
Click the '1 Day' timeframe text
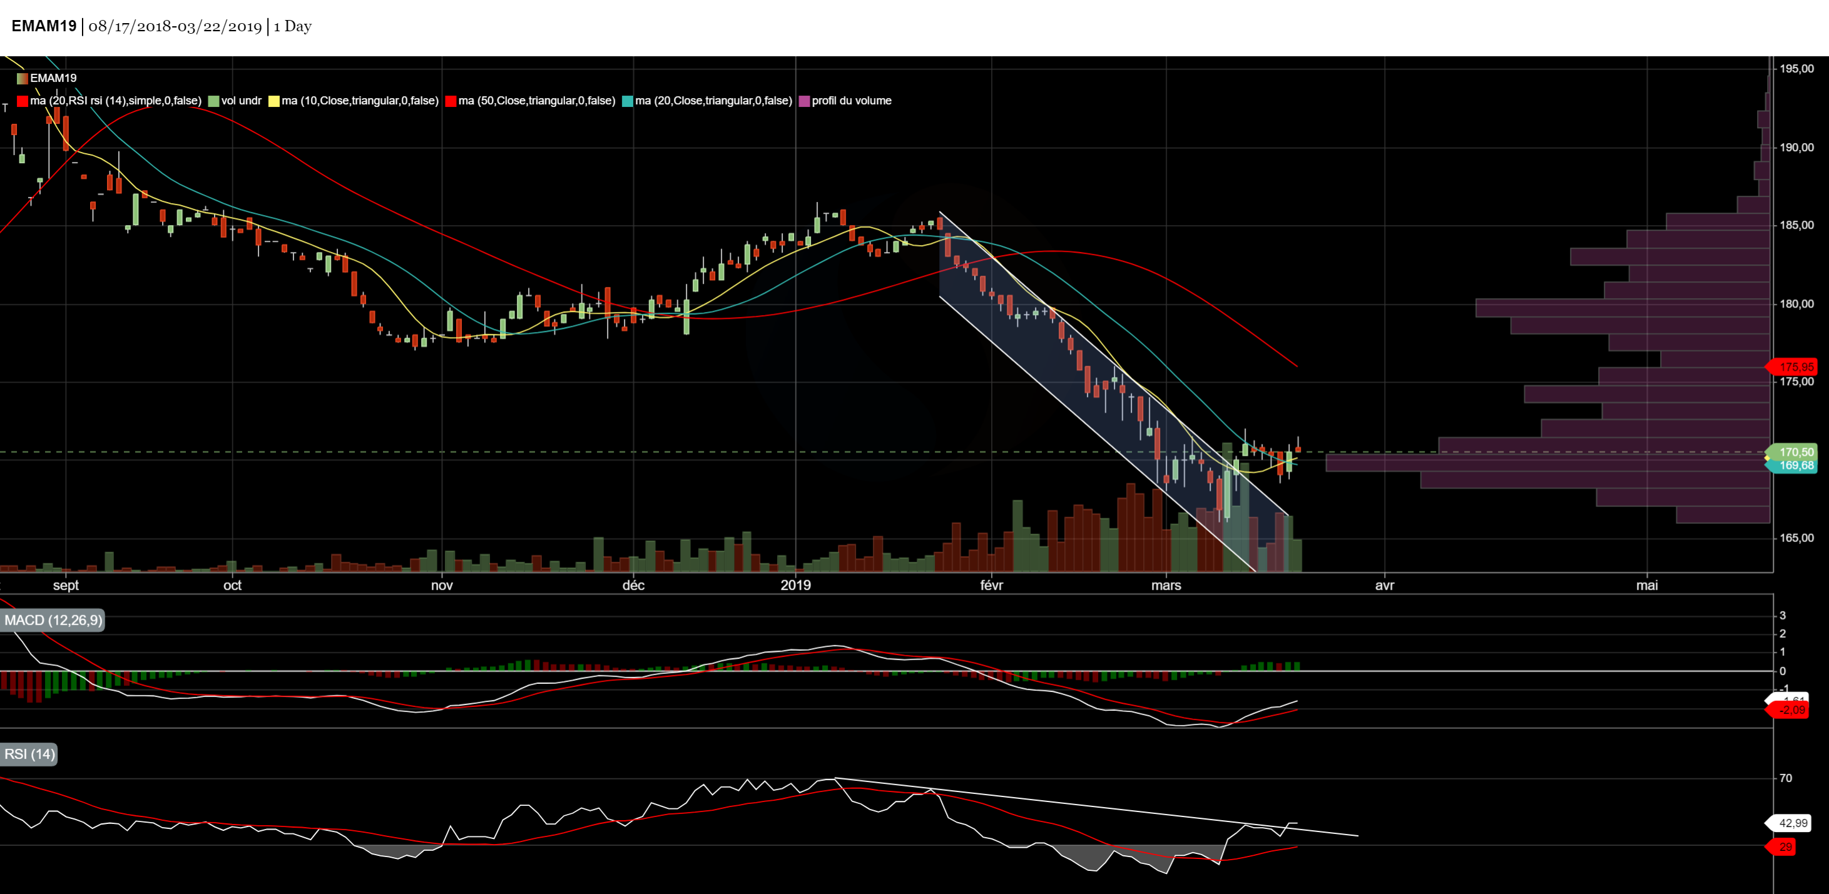point(292,26)
